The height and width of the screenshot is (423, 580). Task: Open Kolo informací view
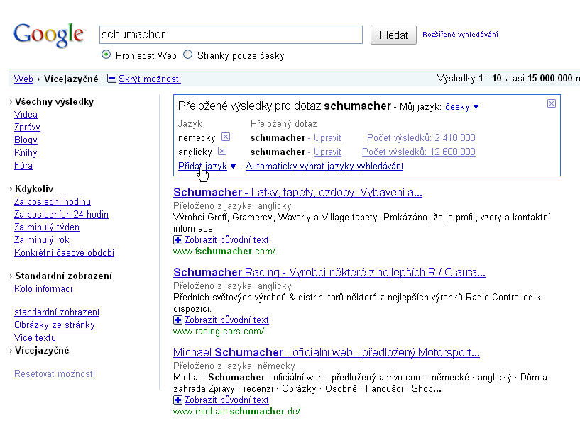coord(43,288)
